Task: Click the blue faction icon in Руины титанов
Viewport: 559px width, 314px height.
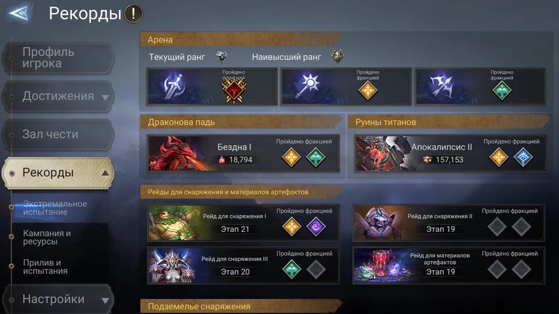Action: tap(523, 157)
